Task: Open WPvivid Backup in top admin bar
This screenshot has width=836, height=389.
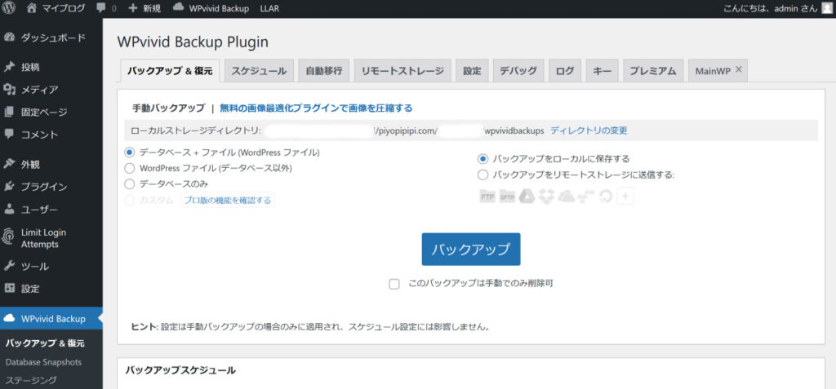Action: (211, 8)
